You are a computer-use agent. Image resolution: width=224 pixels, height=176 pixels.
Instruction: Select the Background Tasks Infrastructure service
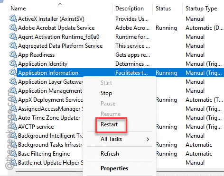tap(50, 145)
